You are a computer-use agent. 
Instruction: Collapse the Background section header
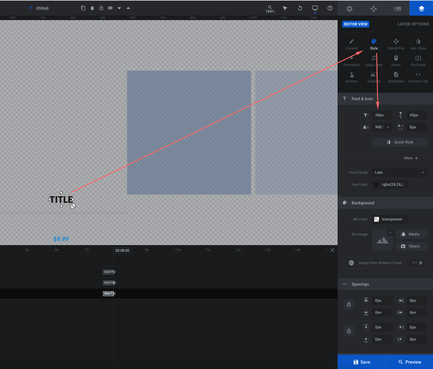[x=385, y=203]
